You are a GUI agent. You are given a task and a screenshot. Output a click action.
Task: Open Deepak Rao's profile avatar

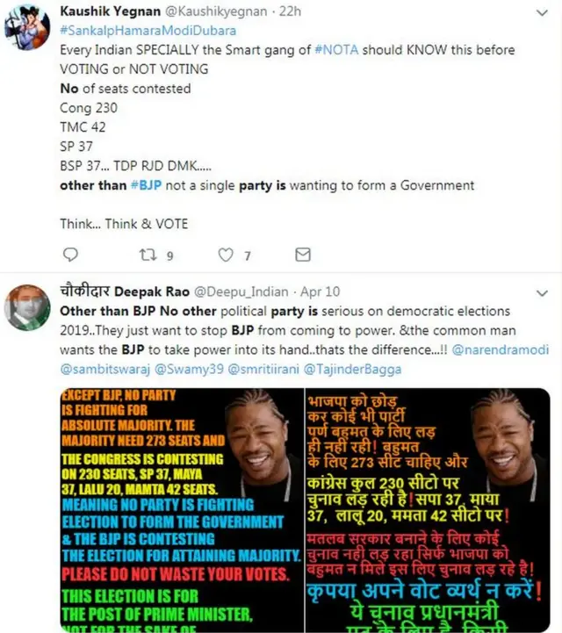(x=27, y=307)
